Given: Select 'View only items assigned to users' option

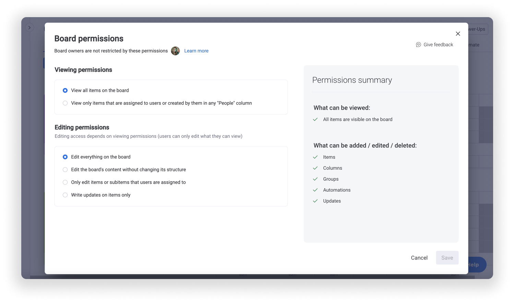Looking at the screenshot, I should (65, 103).
